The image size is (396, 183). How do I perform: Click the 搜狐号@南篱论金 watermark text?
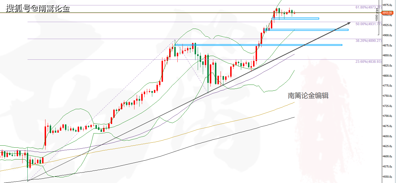pyautogui.click(x=38, y=9)
